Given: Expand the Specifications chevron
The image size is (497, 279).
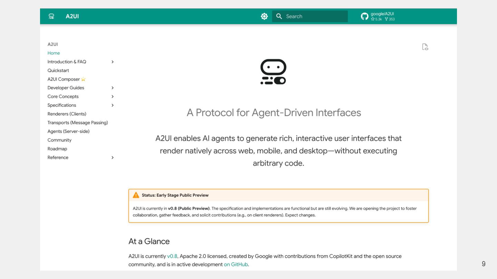Looking at the screenshot, I should coord(113,105).
